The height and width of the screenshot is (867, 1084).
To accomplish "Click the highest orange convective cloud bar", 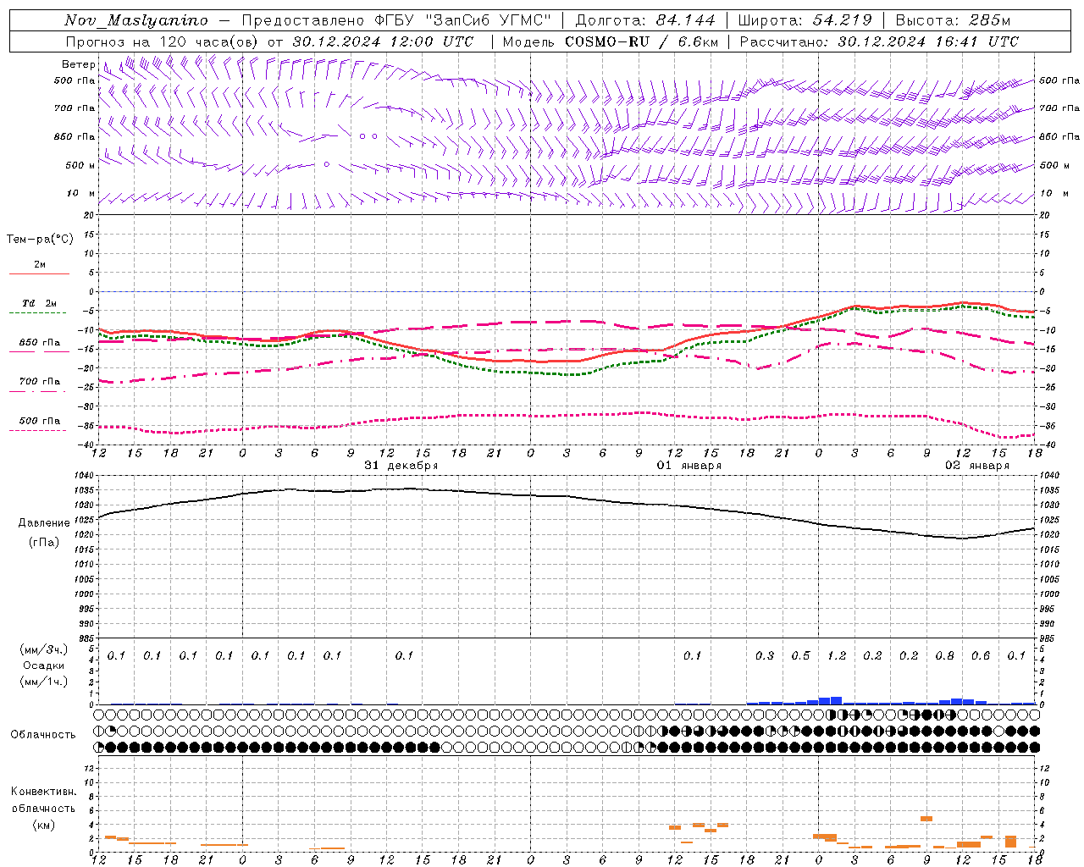I will [926, 819].
